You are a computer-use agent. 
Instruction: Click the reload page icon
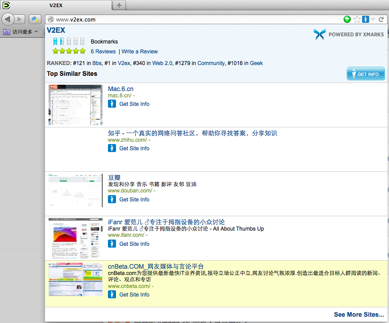381,19
